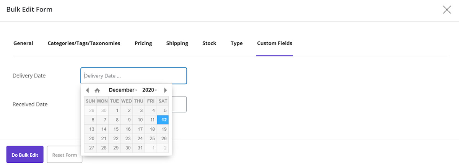Close the Bulk Edit Form dialog
The image size is (459, 167).
pyautogui.click(x=447, y=10)
